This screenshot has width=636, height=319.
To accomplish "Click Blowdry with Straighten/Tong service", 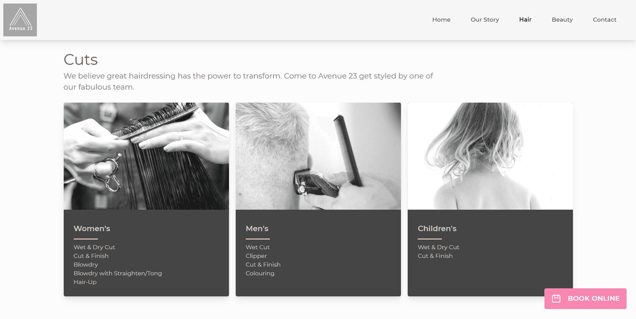I will coord(118,274).
